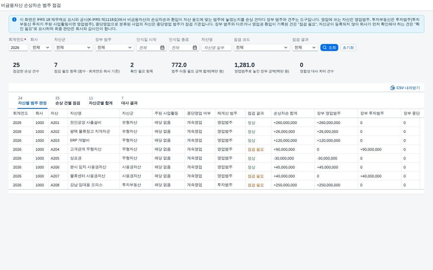Click the +250,000,000 손상차손 합계 value

285,185
